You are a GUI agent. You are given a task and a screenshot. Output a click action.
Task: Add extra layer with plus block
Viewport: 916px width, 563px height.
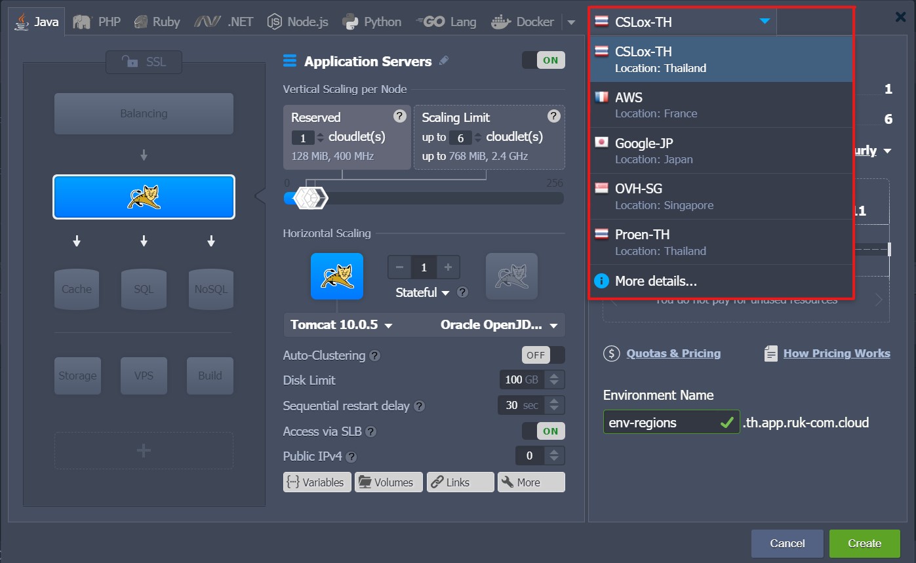click(x=144, y=450)
